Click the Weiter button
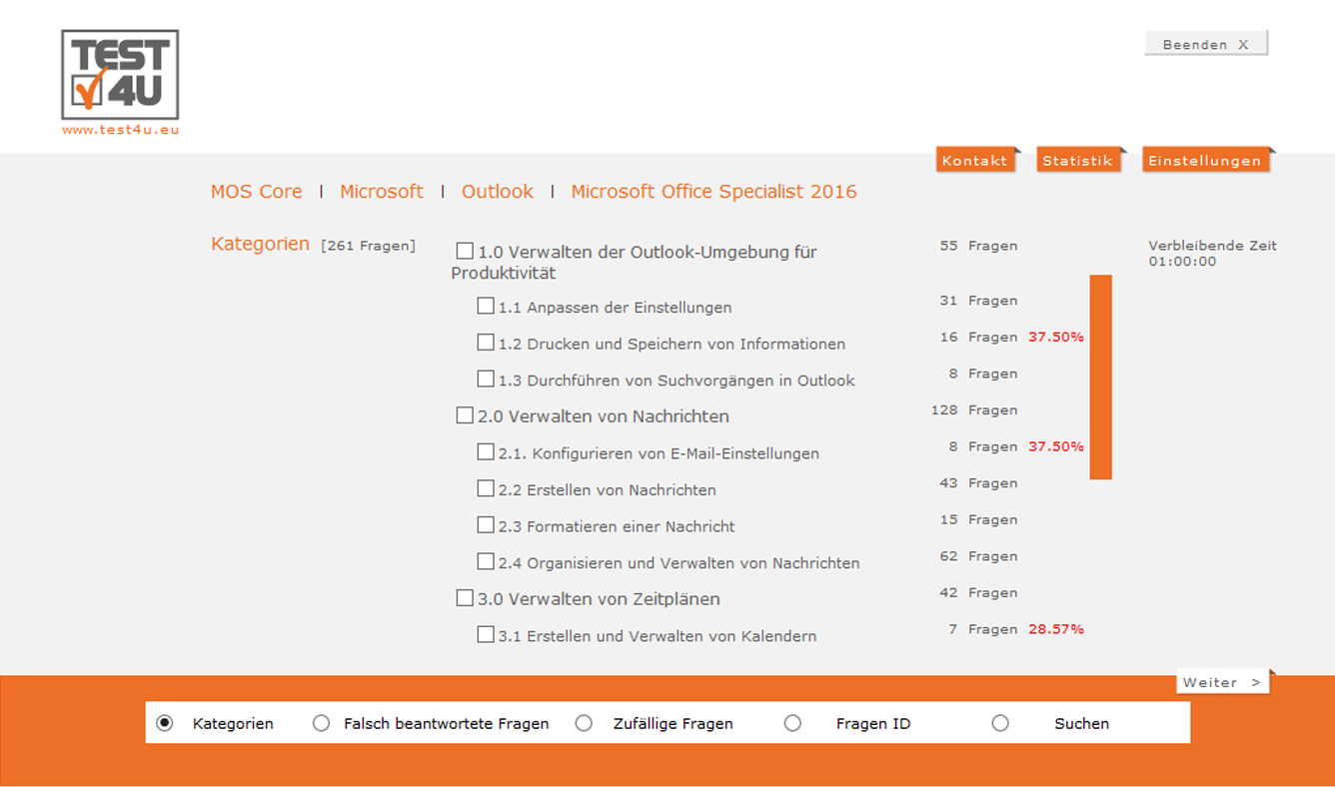Image resolution: width=1335 pixels, height=787 pixels. point(1223,682)
